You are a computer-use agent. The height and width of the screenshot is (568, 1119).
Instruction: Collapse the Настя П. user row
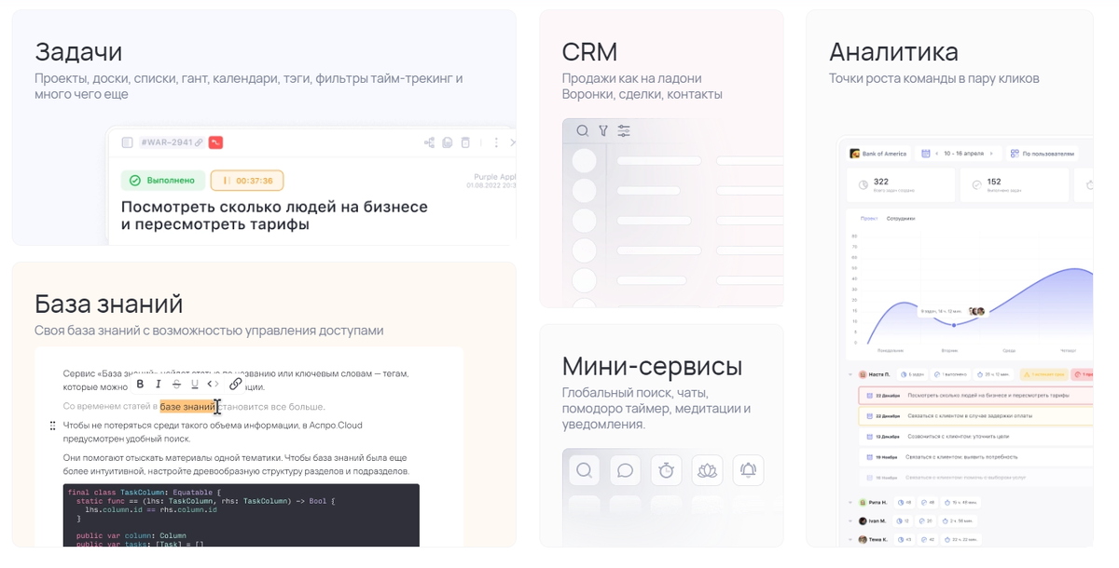point(850,374)
